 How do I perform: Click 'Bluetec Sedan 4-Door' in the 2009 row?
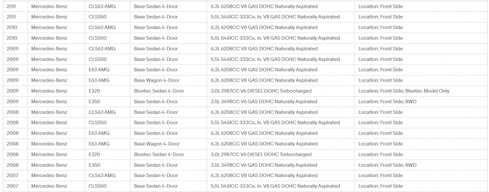click(x=159, y=91)
